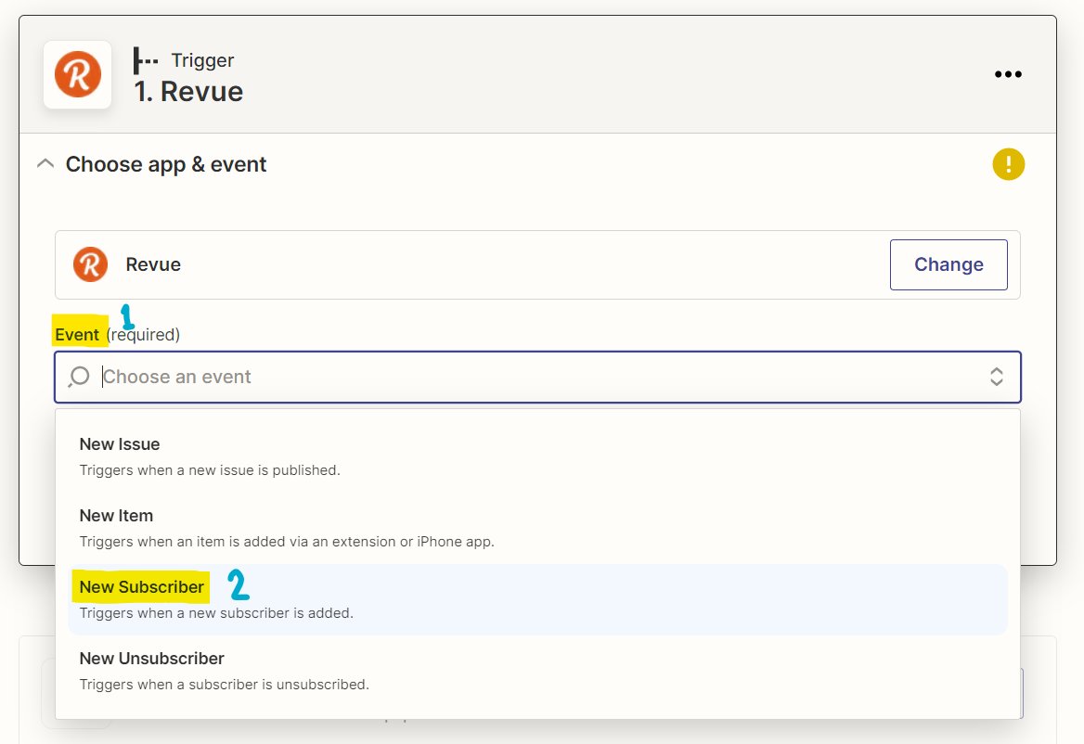Toggle the event dropdown up-down arrows
Screen dimensions: 1084x744
(x=996, y=377)
